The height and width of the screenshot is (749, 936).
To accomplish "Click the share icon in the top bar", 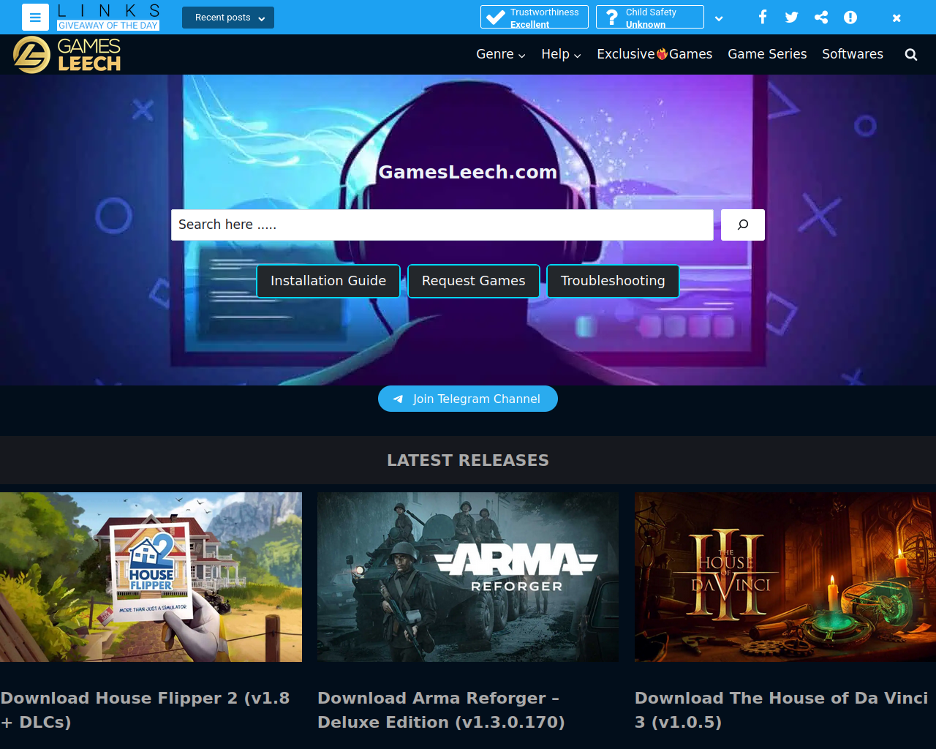I will click(x=821, y=17).
